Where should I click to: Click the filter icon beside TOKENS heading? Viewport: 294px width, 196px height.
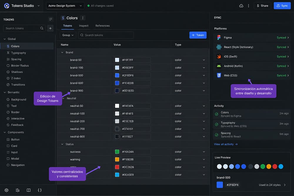coord(51,19)
